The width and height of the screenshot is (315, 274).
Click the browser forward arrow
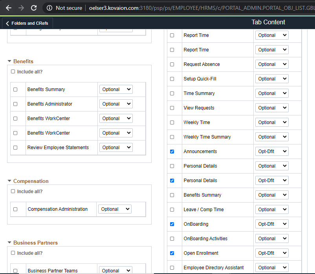tap(21, 8)
